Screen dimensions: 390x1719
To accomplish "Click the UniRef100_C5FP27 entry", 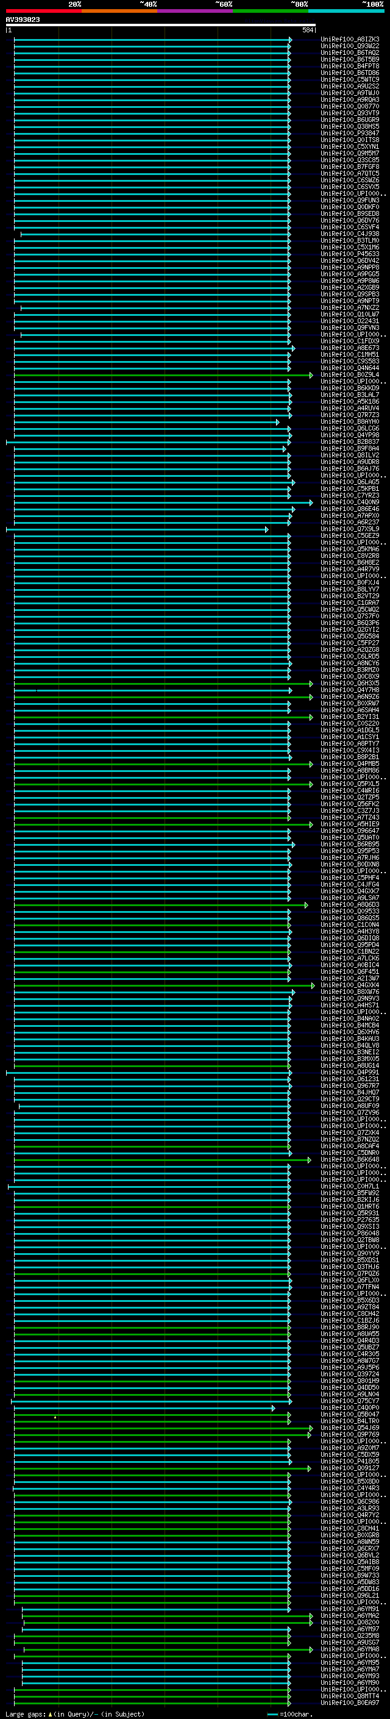I will 350,643.
